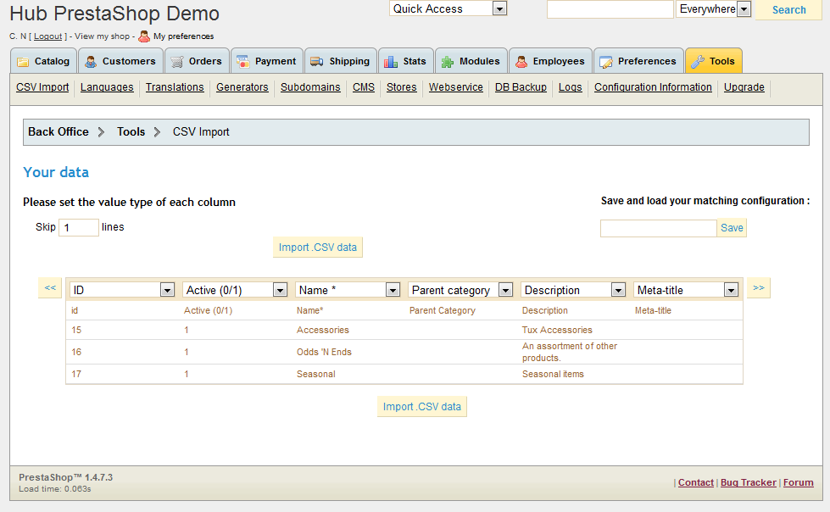830x512 pixels.
Task: Click the Save configuration button
Action: 732,228
